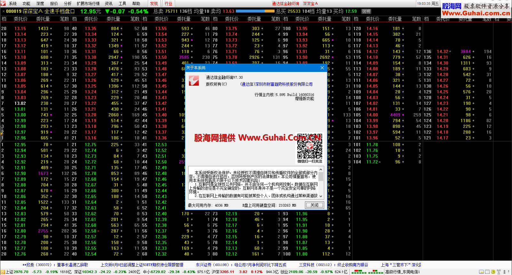Click the sell price 13.15 at level 20
The image size is (512, 275).
tap(20, 28)
